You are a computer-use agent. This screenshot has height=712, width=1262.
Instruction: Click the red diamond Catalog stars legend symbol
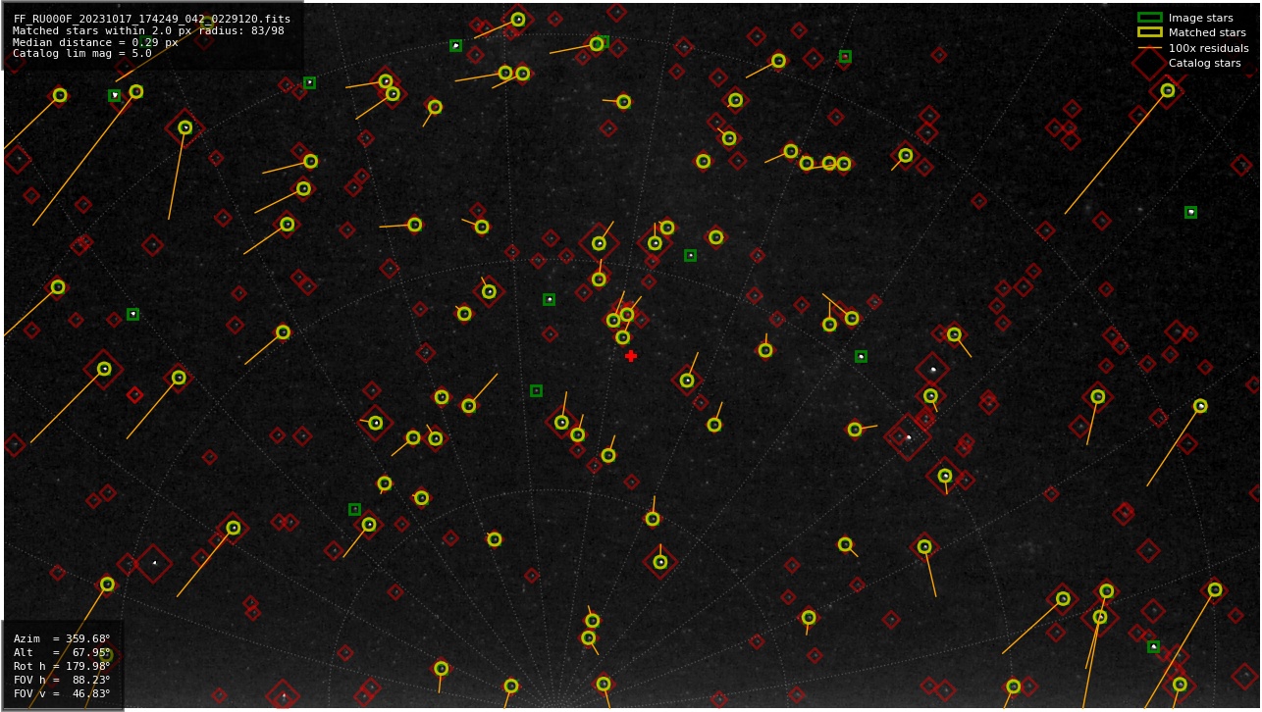coord(1149,64)
